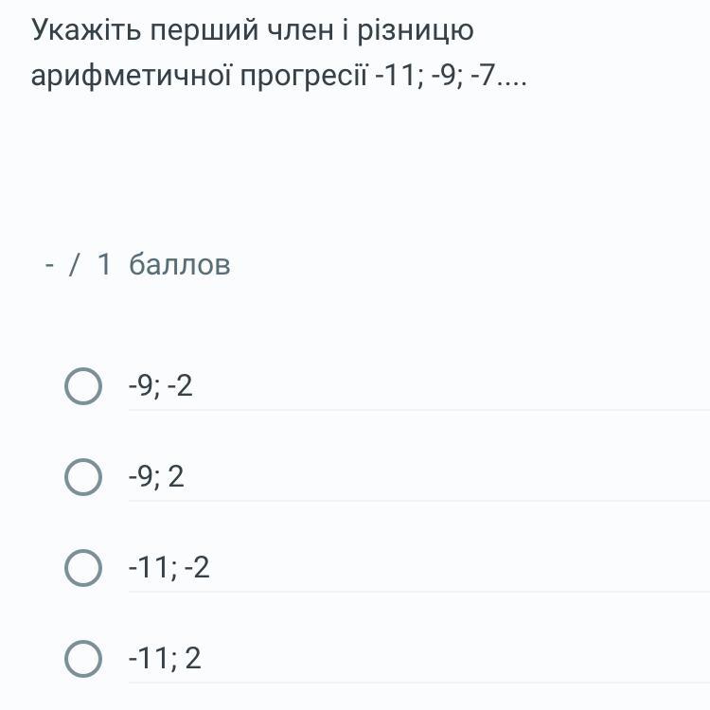Click the slash in the score indicator
The height and width of the screenshot is (710, 710).
click(75, 264)
